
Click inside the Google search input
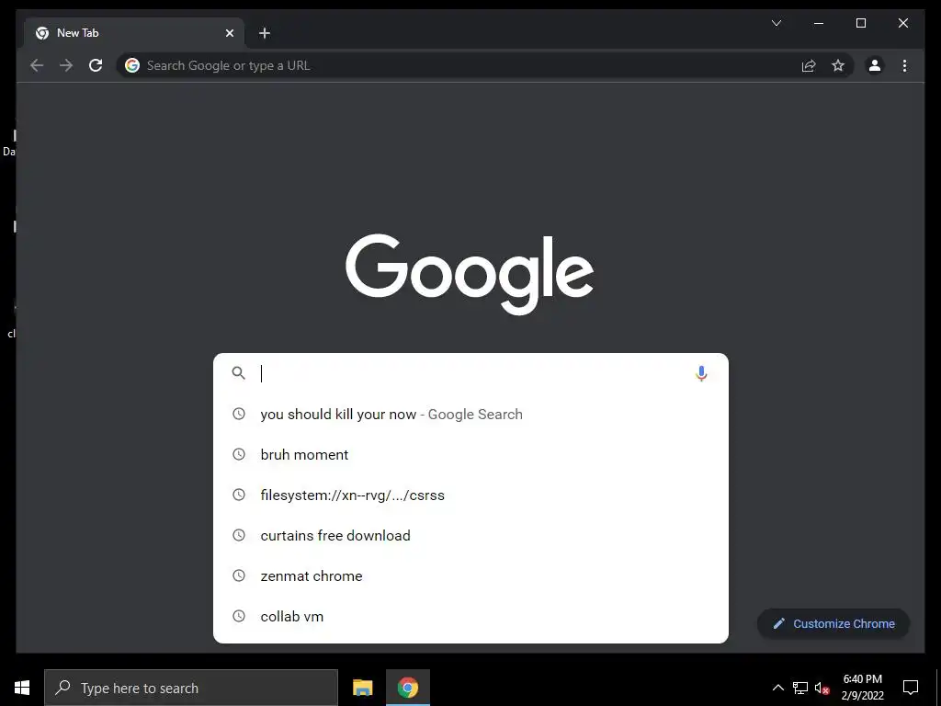(x=471, y=373)
